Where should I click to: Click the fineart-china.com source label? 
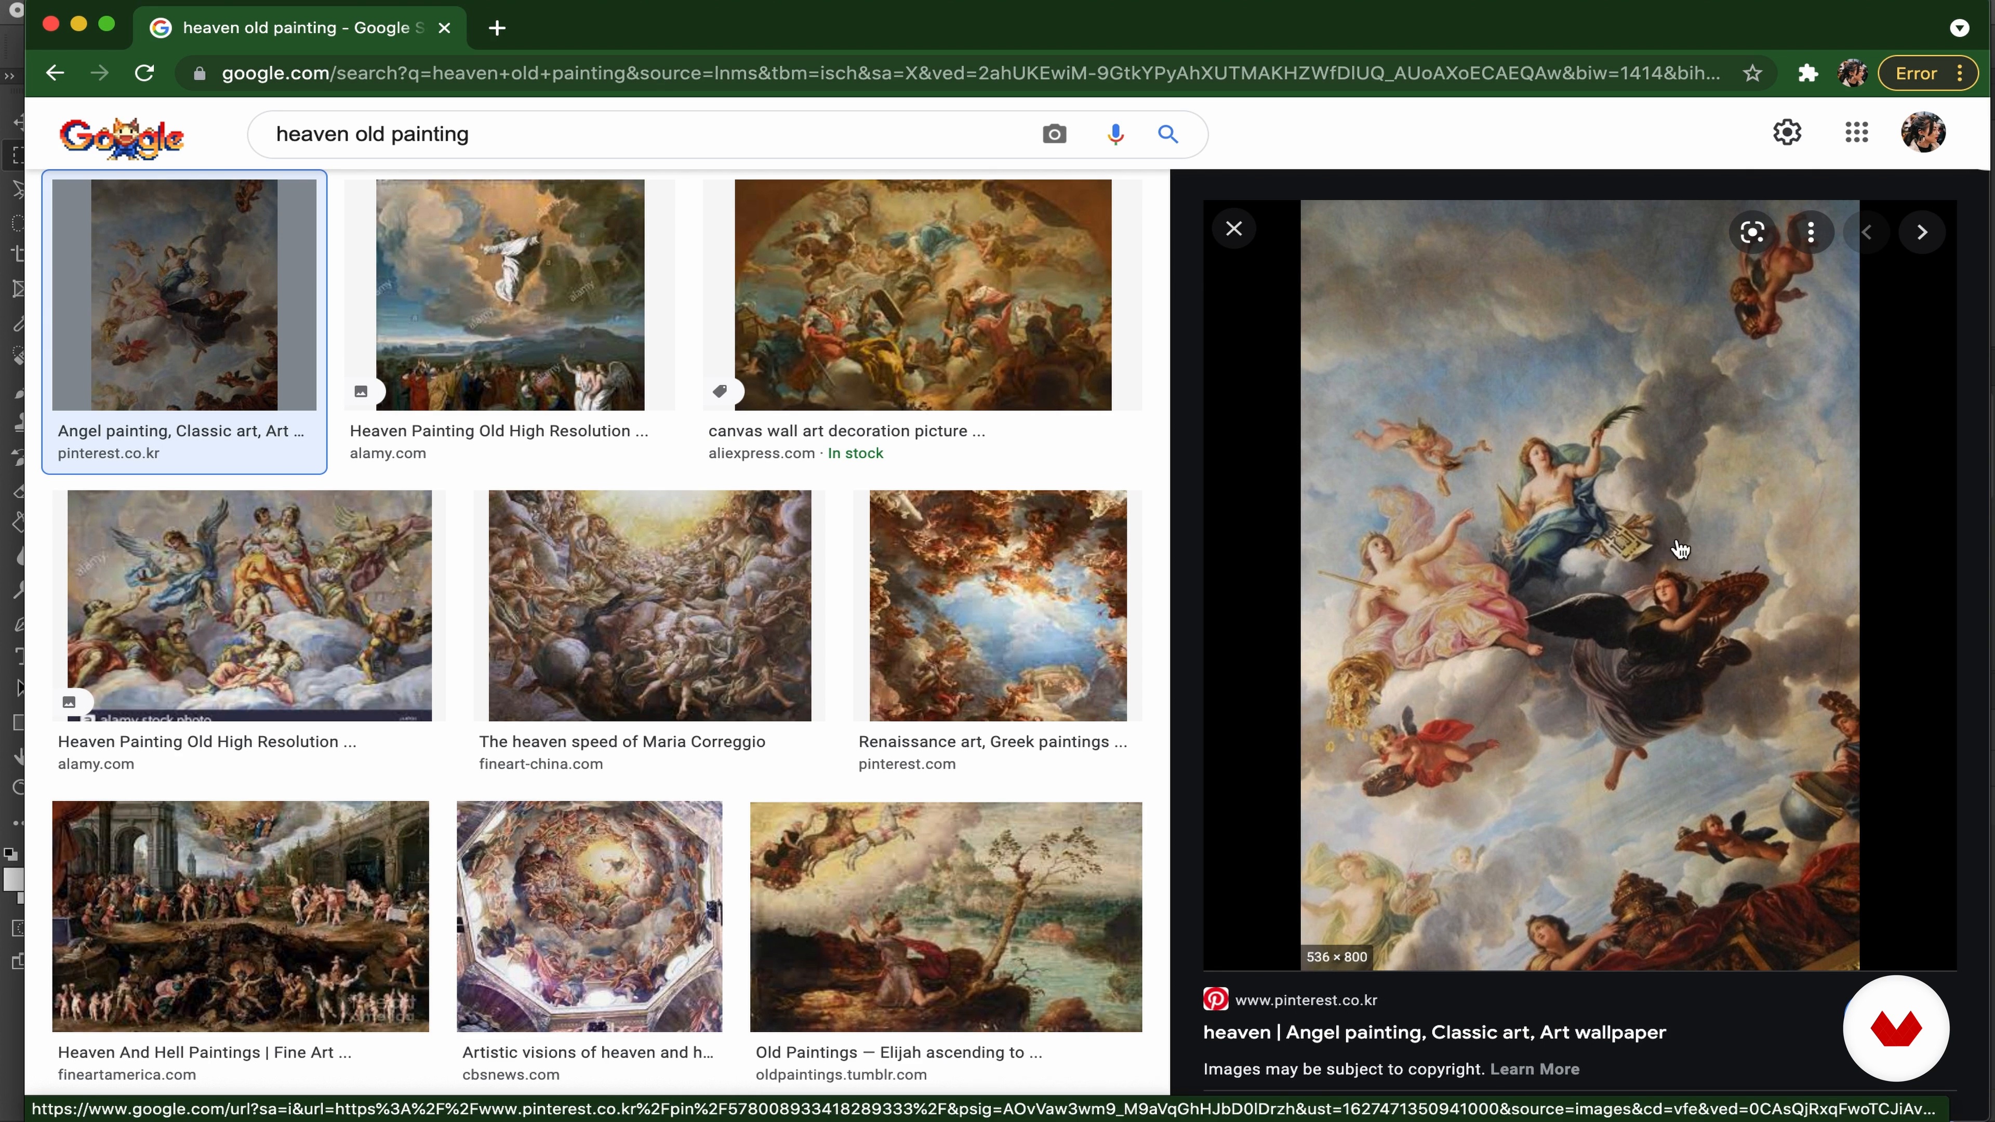pyautogui.click(x=540, y=764)
